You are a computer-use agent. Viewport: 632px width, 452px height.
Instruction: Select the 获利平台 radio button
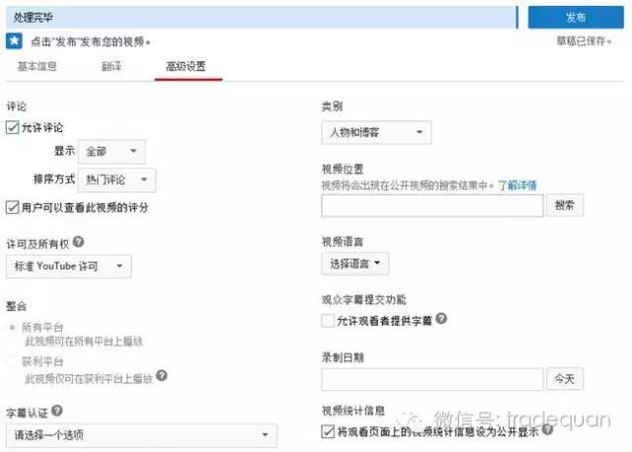click(12, 361)
